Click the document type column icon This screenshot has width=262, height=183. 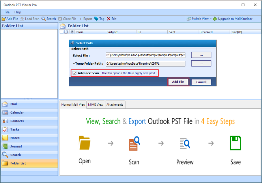click(x=66, y=32)
